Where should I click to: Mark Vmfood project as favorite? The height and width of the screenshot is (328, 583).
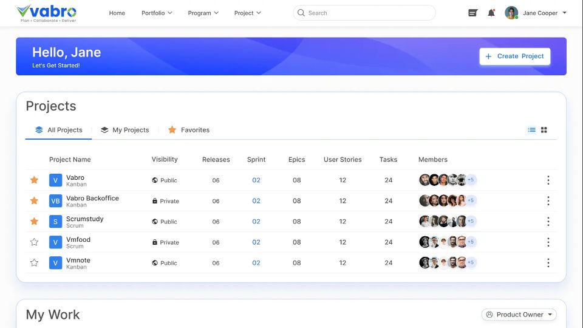[x=35, y=242]
